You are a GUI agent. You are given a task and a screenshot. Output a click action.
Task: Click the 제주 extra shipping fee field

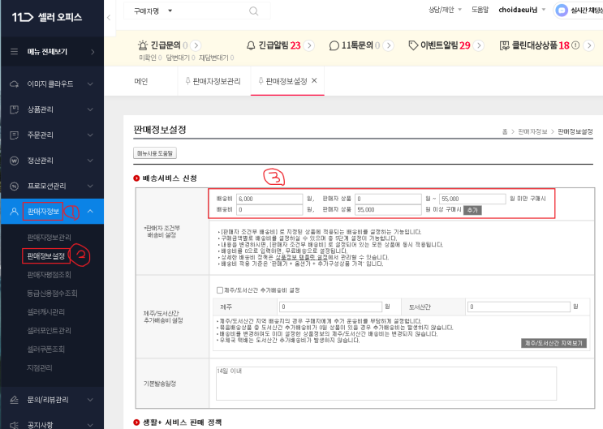point(331,307)
